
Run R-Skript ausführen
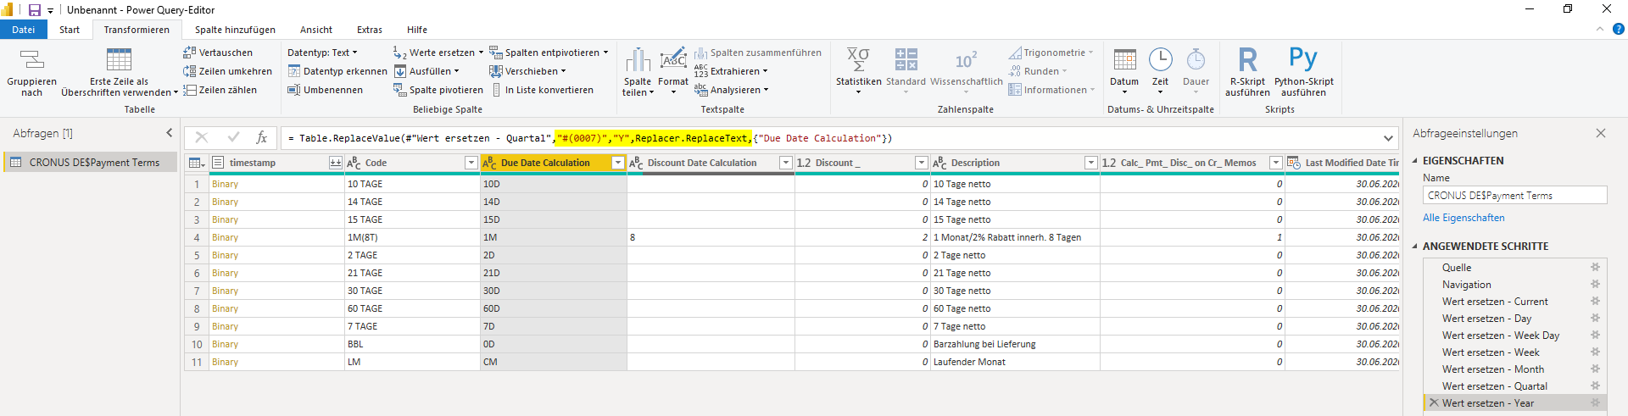[x=1247, y=72]
